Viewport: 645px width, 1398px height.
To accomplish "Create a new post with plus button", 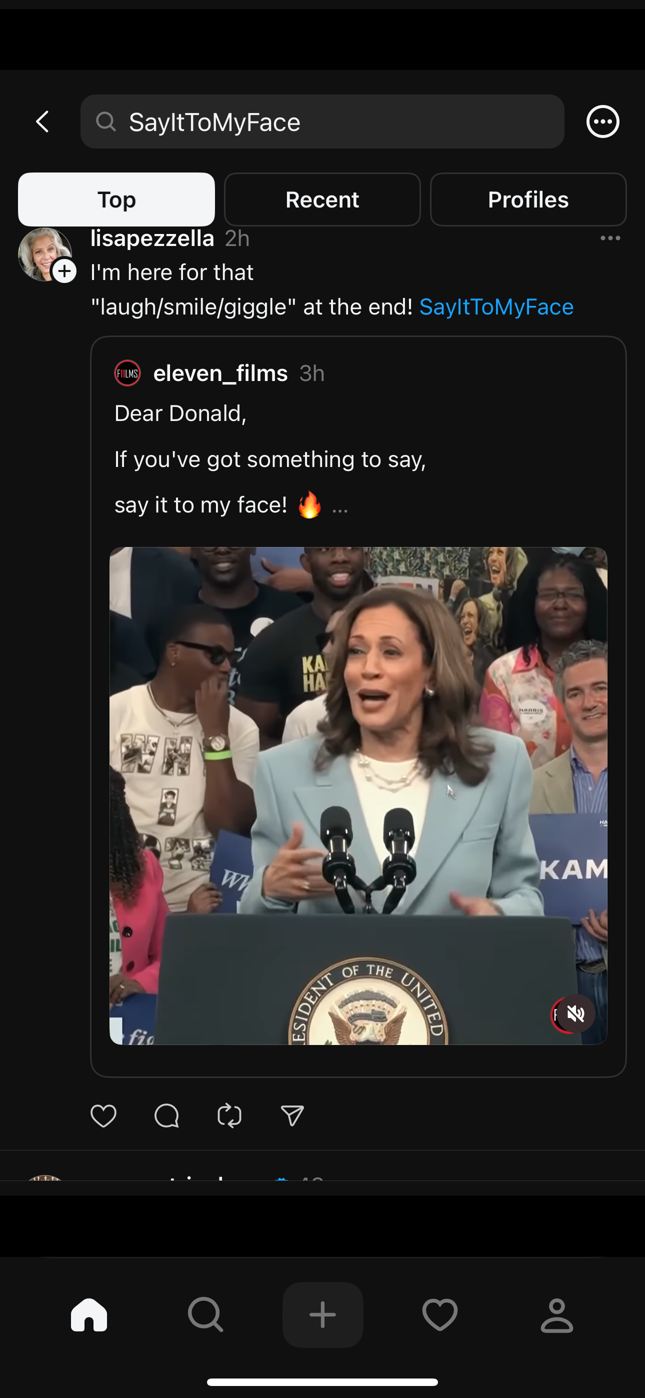I will coord(322,1314).
